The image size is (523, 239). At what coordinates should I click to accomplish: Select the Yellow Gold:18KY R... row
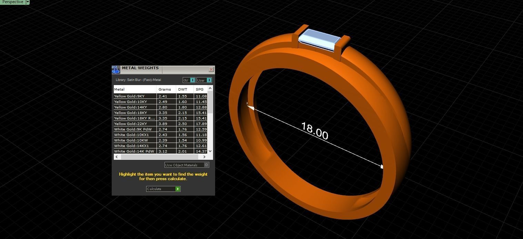(x=160, y=118)
